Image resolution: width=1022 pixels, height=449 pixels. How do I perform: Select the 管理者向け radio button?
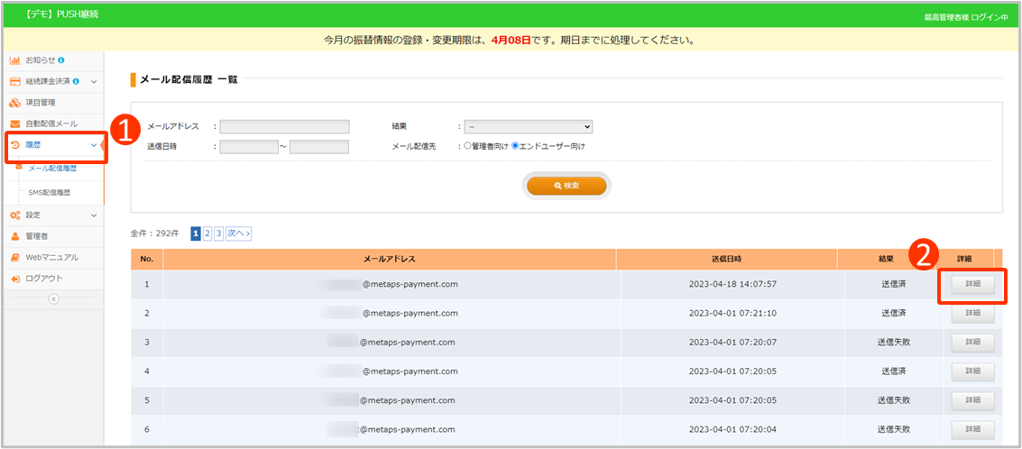click(x=467, y=146)
